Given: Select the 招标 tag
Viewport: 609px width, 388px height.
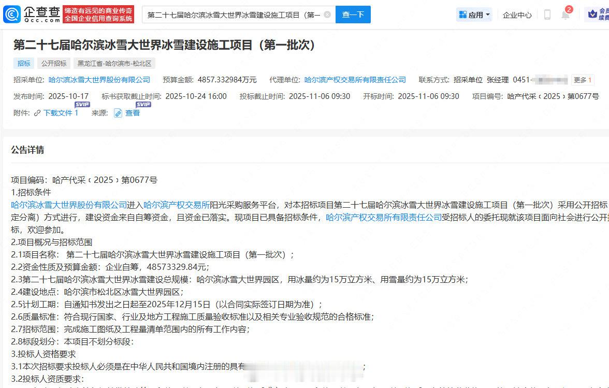Looking at the screenshot, I should (x=24, y=63).
